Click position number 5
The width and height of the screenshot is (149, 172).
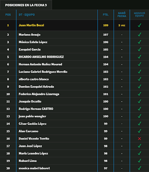tap(8, 57)
